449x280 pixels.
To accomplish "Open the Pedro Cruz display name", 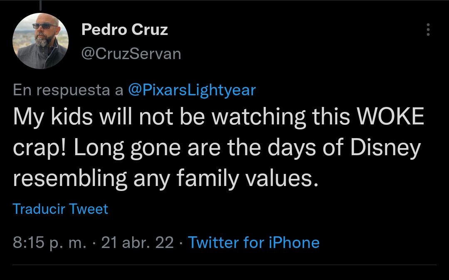I will (125, 30).
